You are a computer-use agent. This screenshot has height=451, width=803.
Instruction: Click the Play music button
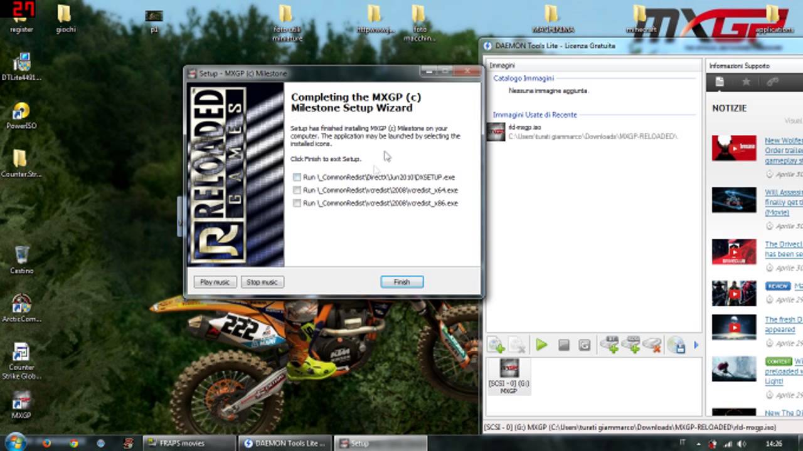click(x=215, y=282)
